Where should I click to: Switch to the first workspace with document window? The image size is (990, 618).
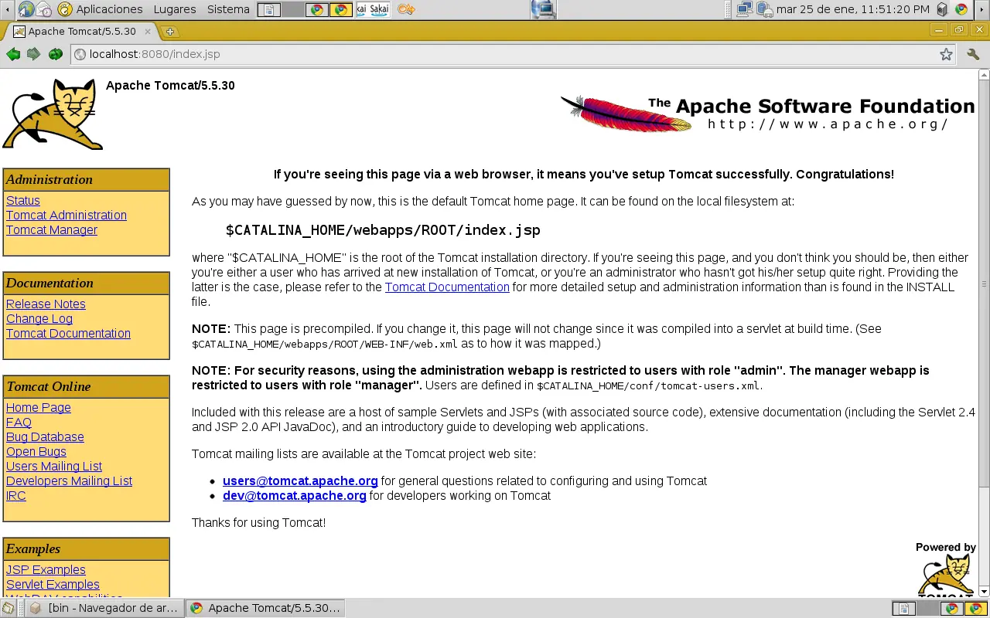pos(269,10)
